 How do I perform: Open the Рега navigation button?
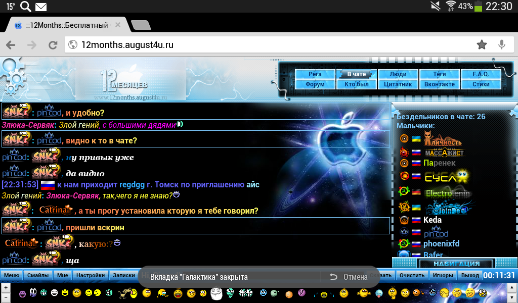(315, 74)
